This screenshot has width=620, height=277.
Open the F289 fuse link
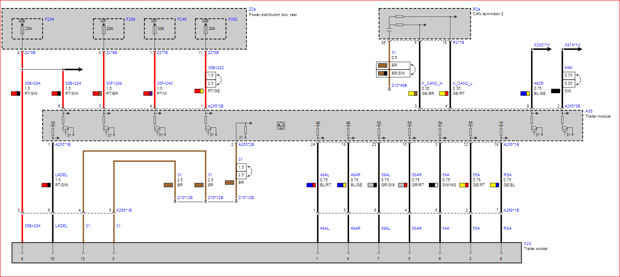point(130,19)
